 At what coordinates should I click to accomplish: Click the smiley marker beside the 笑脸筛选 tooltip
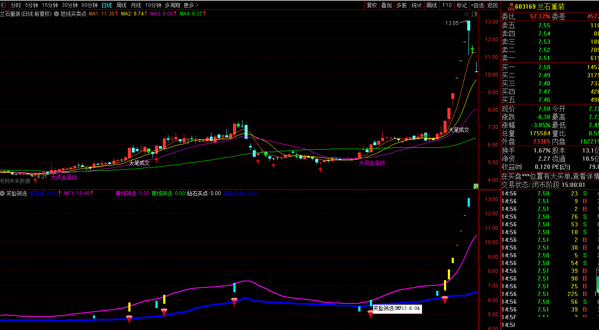[370, 314]
